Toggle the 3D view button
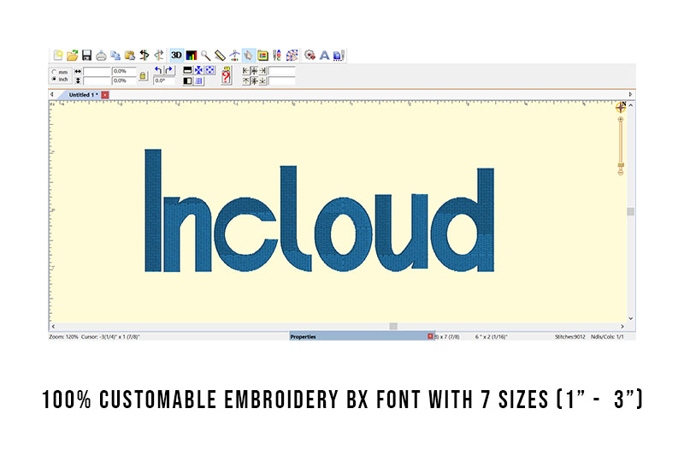Image resolution: width=684 pixels, height=456 pixels. (x=176, y=55)
